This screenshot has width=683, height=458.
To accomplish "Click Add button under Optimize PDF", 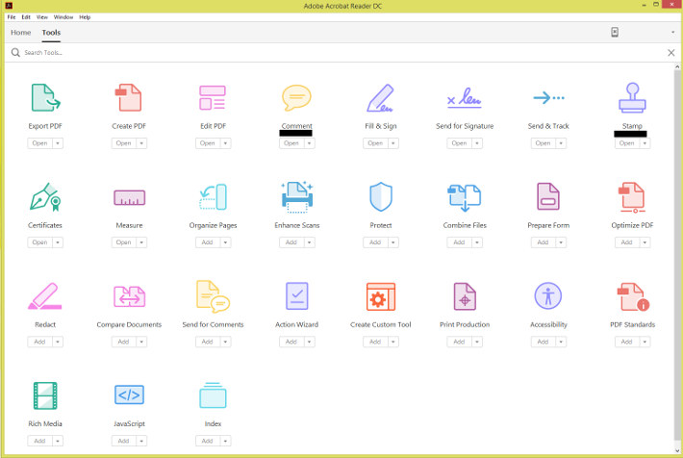I will coord(626,242).
